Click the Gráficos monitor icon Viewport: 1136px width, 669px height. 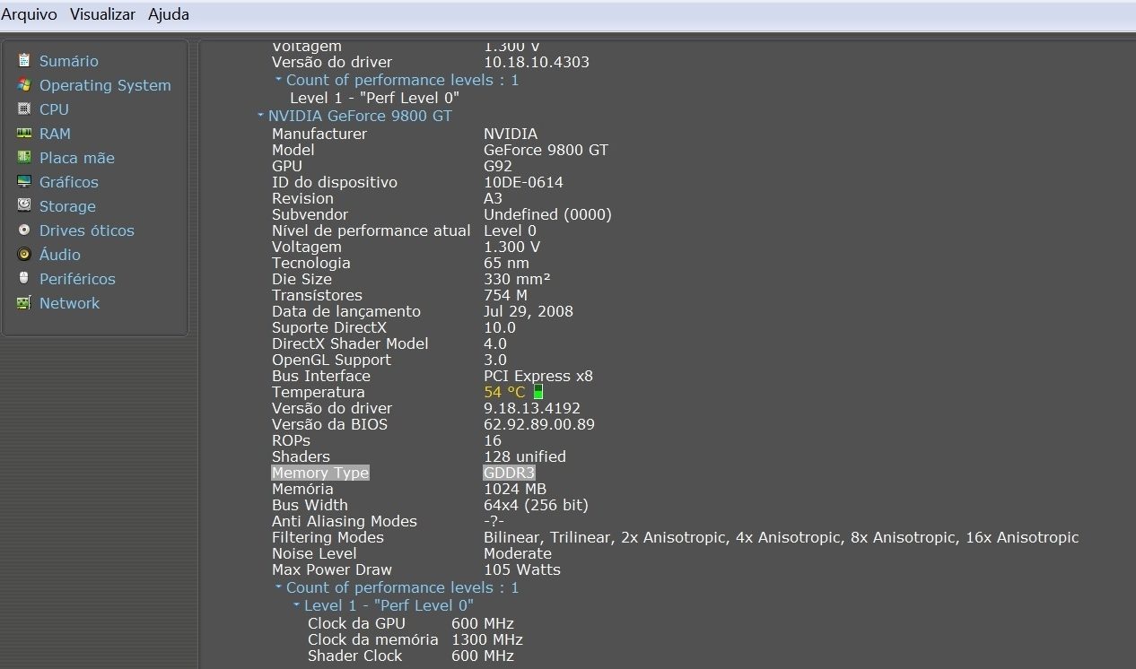click(x=24, y=182)
